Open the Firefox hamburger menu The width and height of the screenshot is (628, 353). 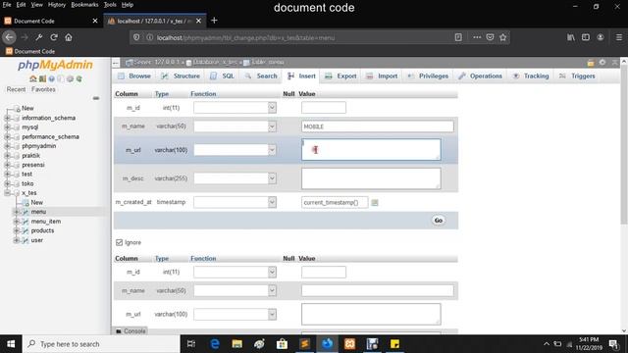tap(619, 37)
